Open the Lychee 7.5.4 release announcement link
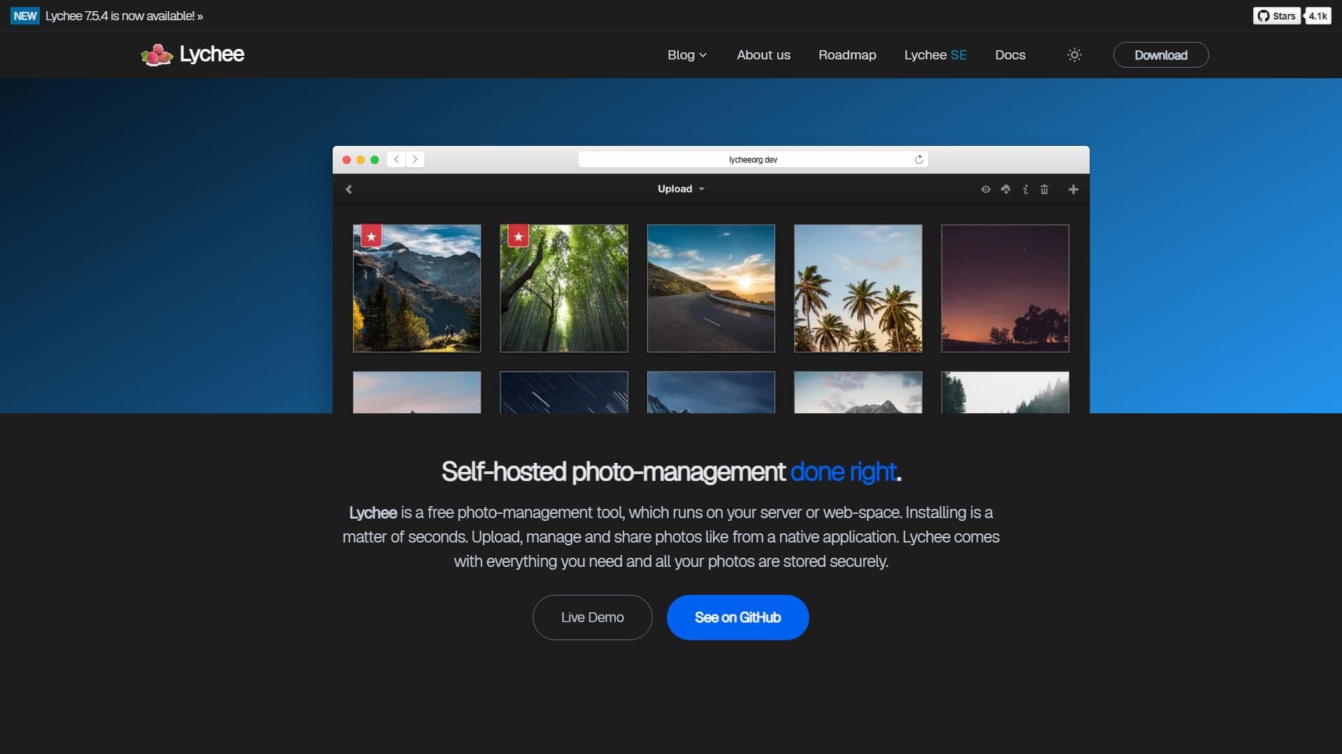The image size is (1342, 754). (x=124, y=16)
